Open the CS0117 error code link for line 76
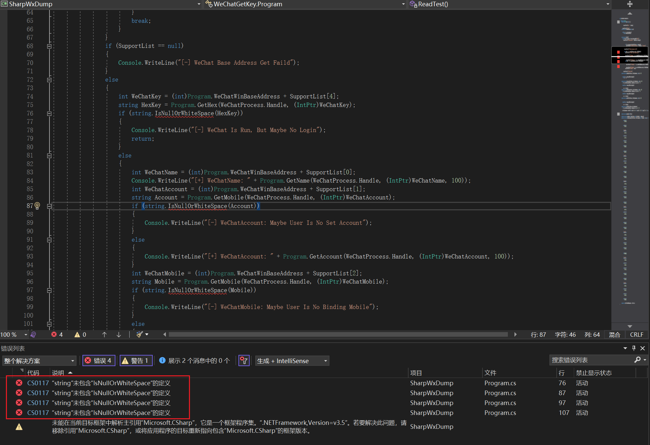The width and height of the screenshot is (650, 445). (38, 383)
